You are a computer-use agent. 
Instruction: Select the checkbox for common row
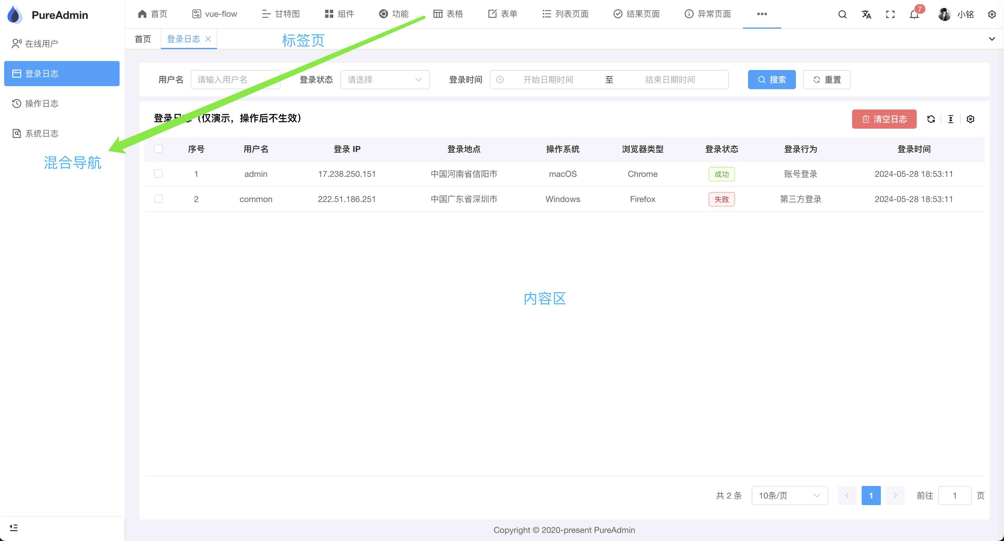click(158, 198)
